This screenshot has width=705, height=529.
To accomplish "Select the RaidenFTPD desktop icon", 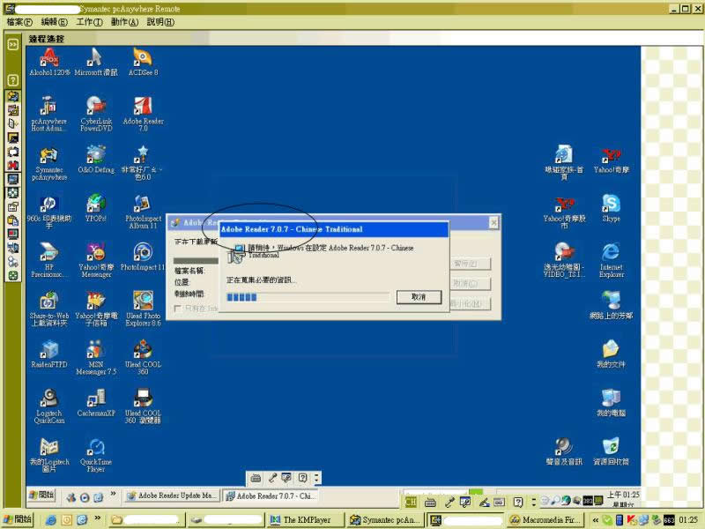I will tap(49, 354).
